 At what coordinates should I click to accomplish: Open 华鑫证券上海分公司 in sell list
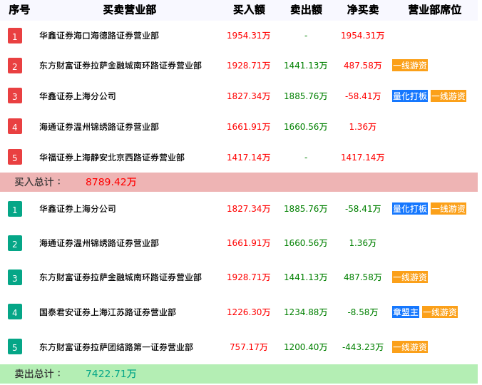click(78, 209)
